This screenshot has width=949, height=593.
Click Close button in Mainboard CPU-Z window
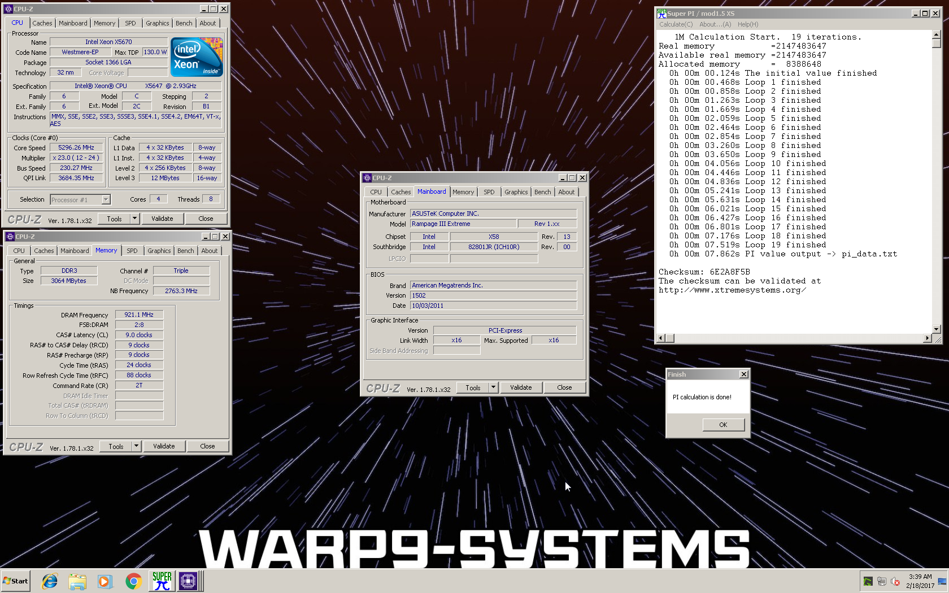pyautogui.click(x=564, y=387)
